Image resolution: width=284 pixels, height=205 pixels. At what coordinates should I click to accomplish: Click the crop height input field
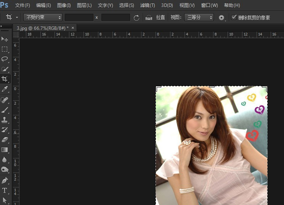click(116, 18)
